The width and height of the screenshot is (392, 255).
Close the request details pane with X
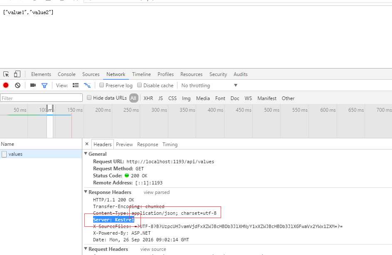tap(87, 144)
